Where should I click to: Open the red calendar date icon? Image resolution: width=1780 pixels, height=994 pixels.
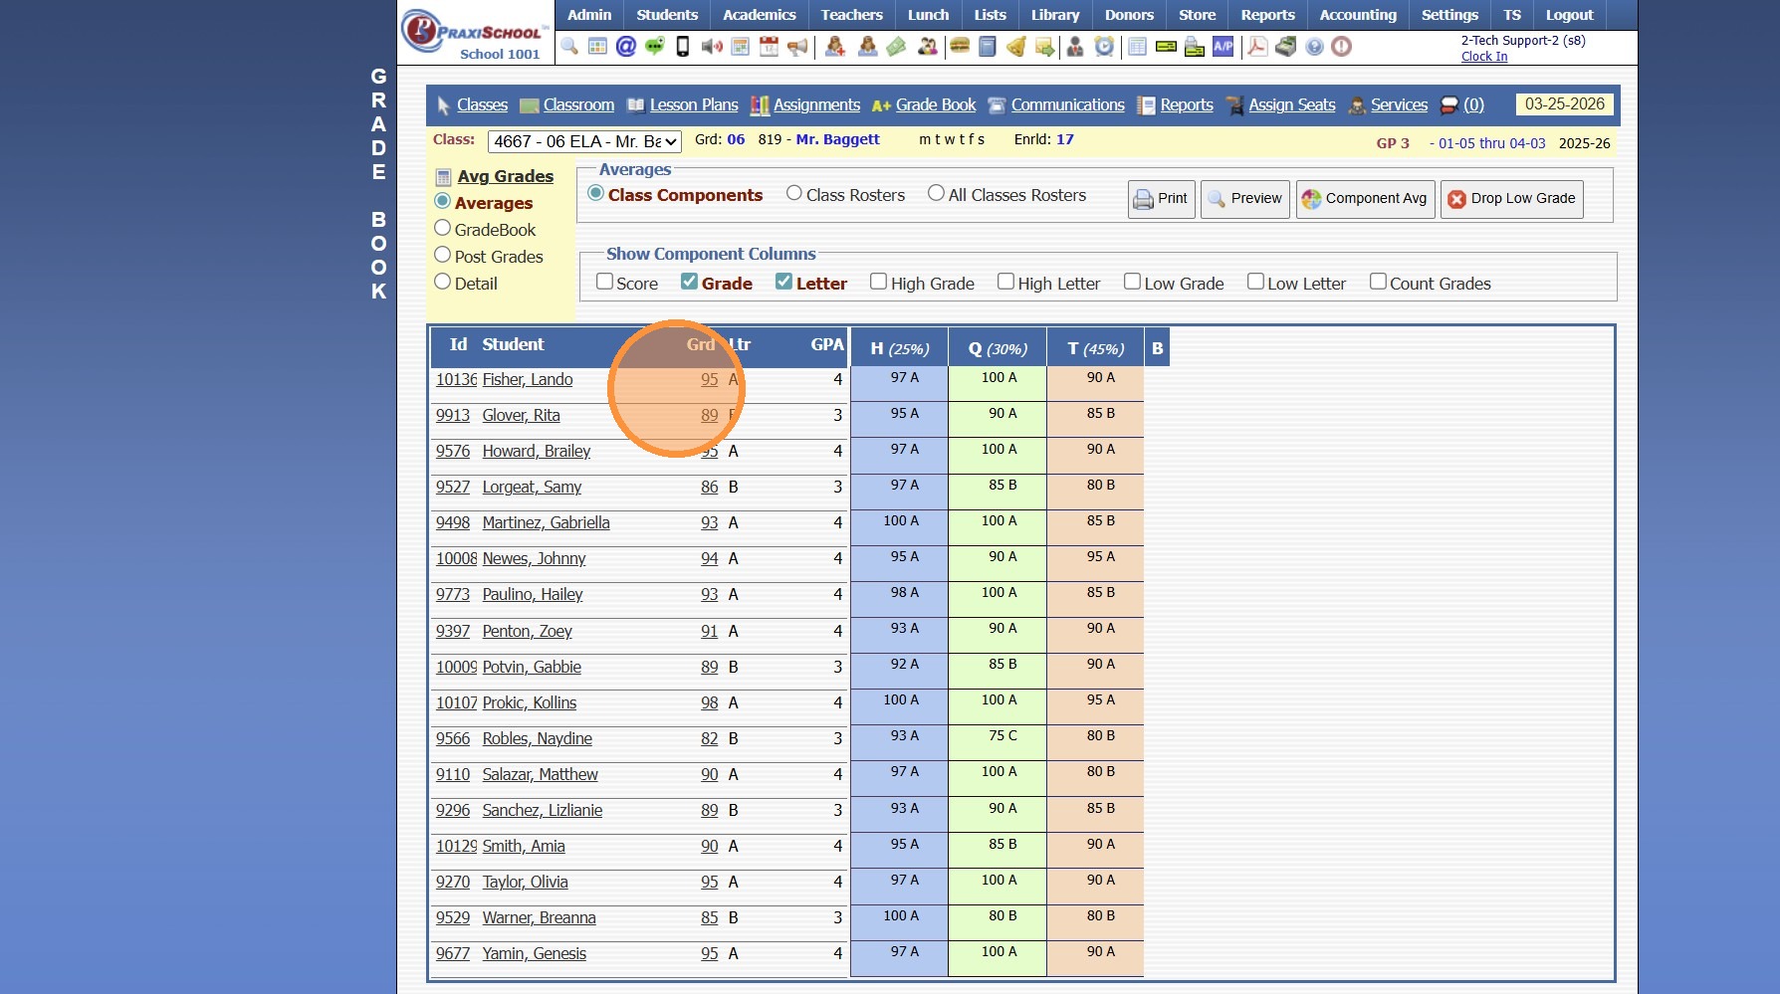point(769,47)
